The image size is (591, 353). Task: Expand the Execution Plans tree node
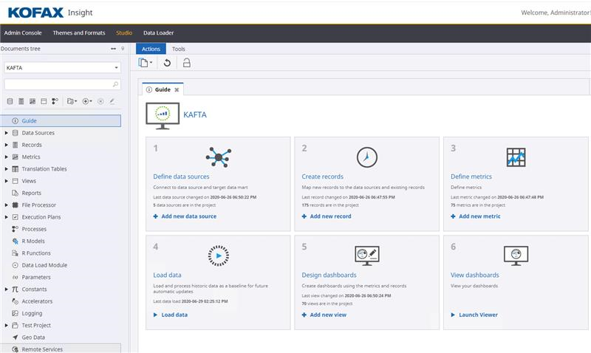pyautogui.click(x=7, y=217)
